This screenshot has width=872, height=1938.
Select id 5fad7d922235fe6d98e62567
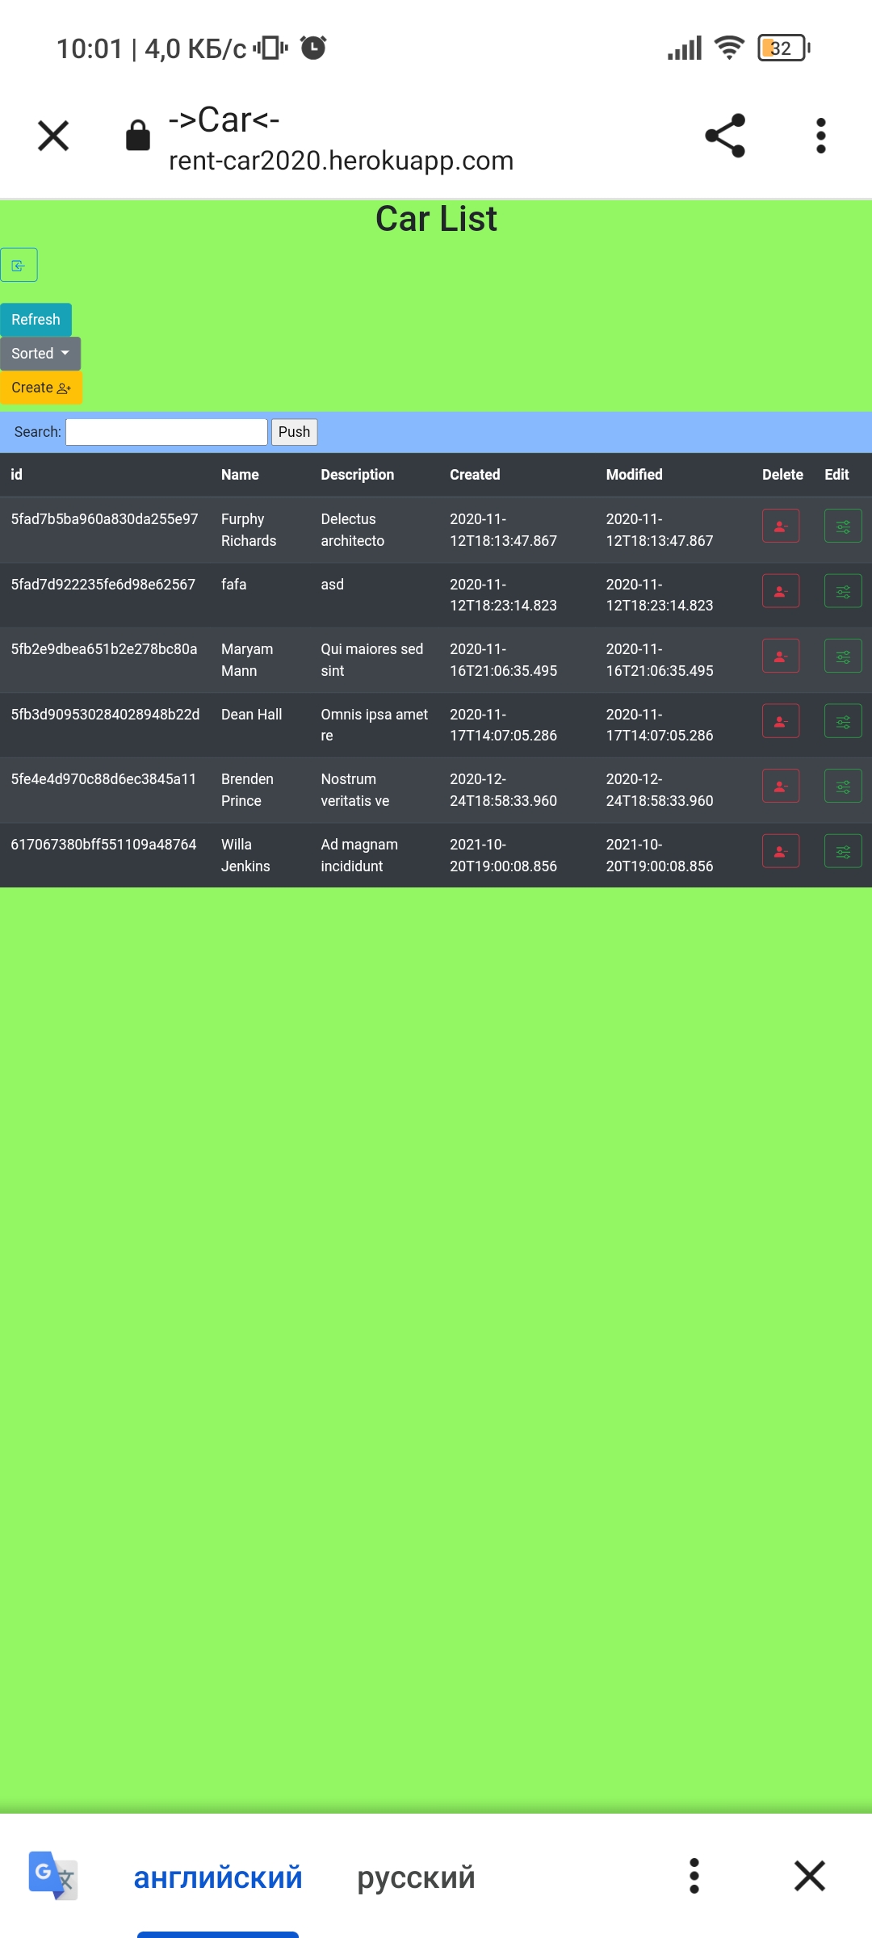pos(103,585)
